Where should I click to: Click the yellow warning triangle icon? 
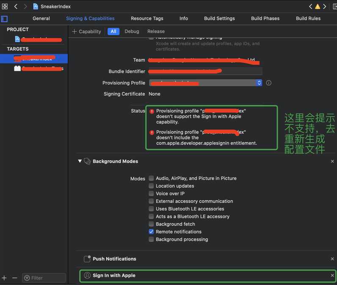click(318, 7)
